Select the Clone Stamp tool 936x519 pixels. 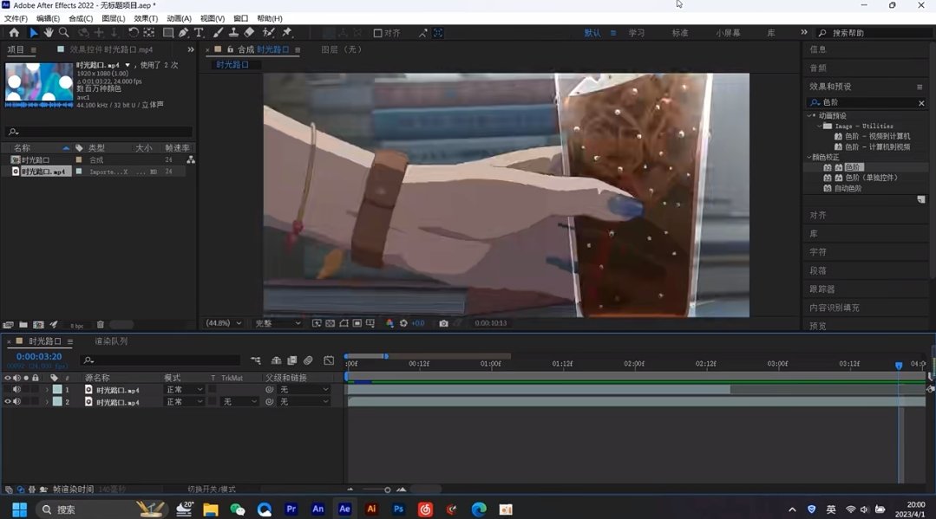pyautogui.click(x=233, y=33)
